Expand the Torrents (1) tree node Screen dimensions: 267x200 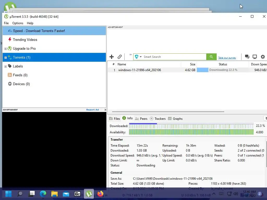click(x=5, y=58)
